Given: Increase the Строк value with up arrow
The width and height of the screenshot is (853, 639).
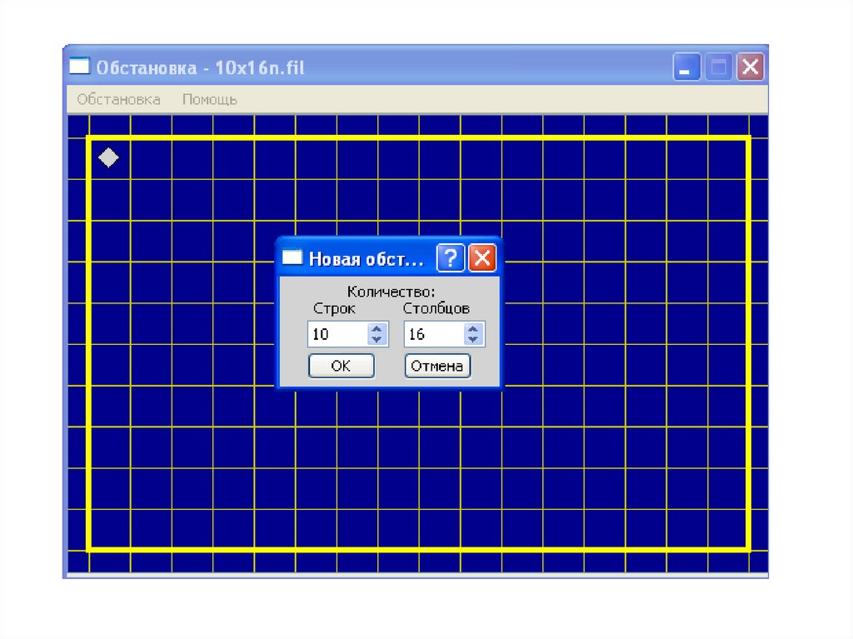Looking at the screenshot, I should (x=377, y=329).
